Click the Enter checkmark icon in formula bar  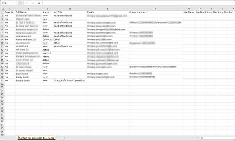click(33, 3)
